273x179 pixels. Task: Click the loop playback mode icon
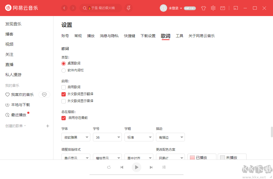point(109,167)
